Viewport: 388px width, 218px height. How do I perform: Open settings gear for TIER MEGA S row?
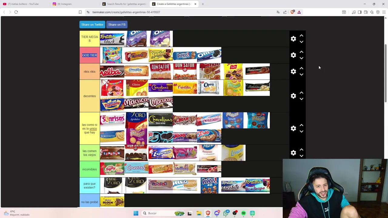tap(293, 39)
